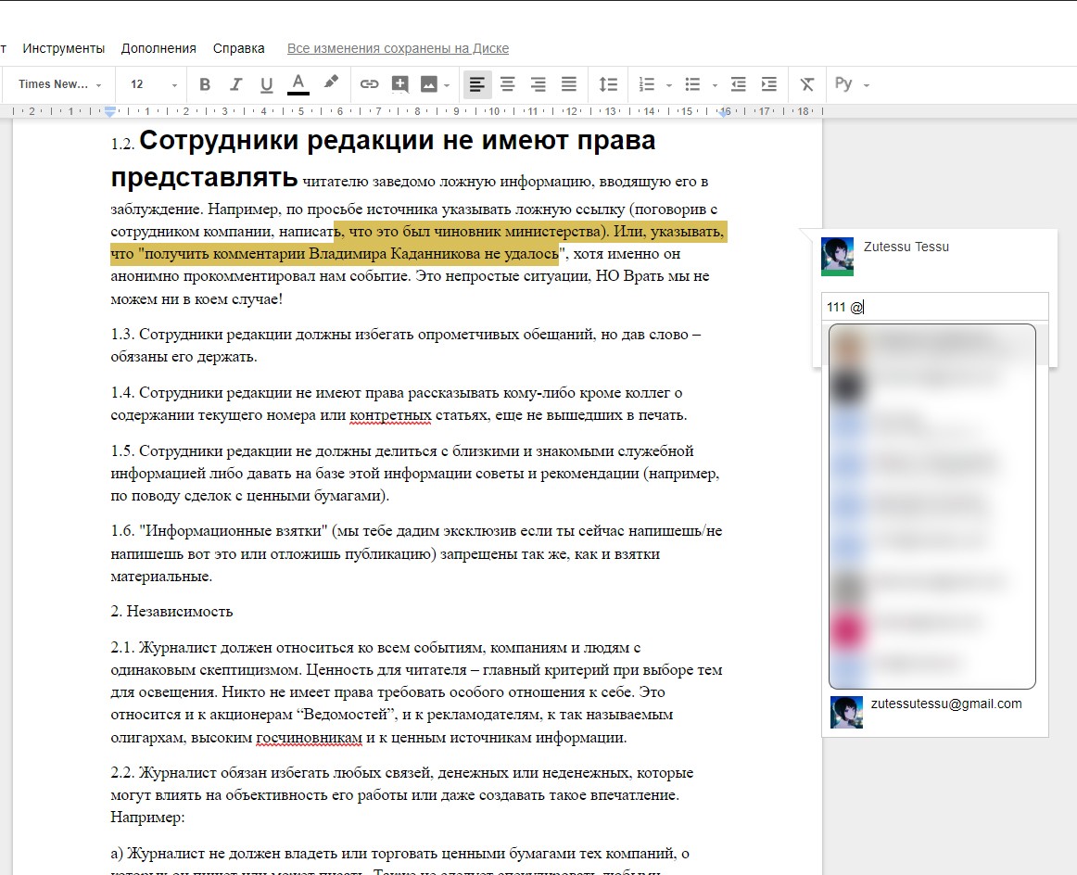
Task: Expand the numbered list options arrow
Action: click(669, 85)
